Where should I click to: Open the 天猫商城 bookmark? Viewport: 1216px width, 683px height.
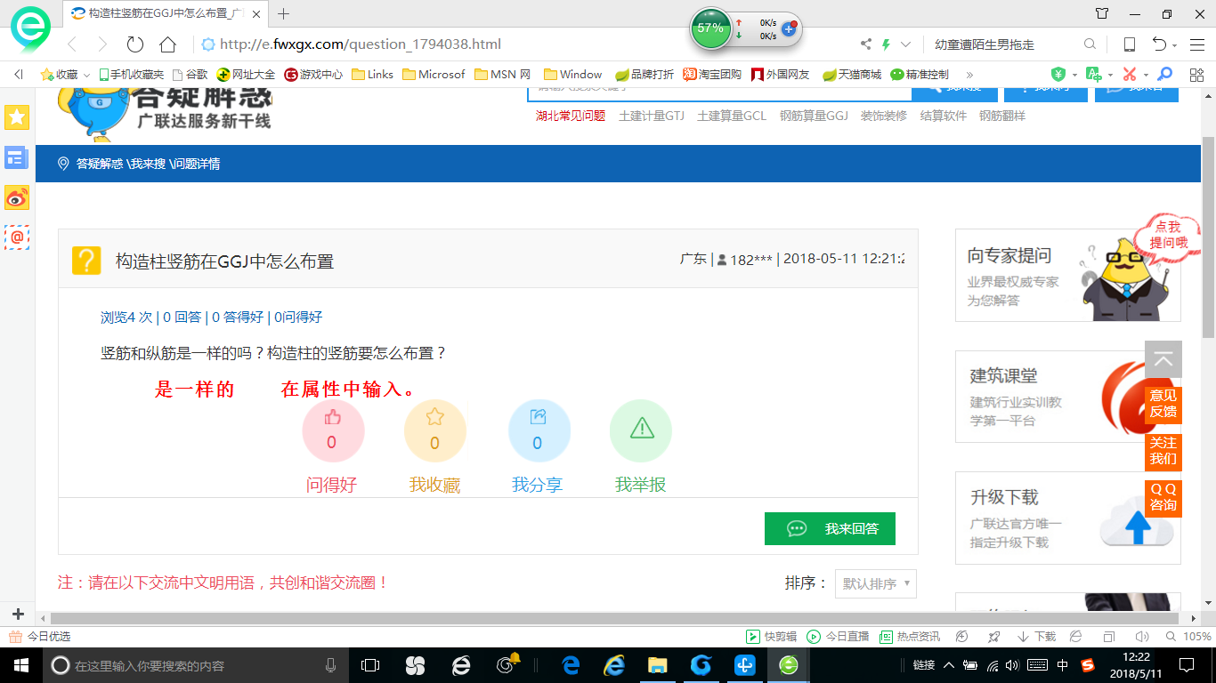pyautogui.click(x=852, y=75)
